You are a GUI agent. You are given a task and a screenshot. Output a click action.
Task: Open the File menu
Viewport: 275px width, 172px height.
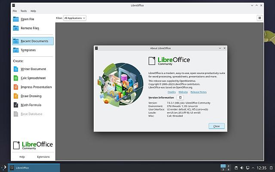[15, 11]
